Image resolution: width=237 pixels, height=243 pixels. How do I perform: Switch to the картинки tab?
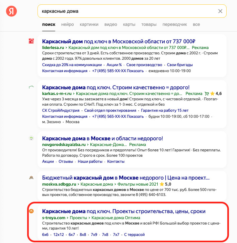(x=89, y=25)
